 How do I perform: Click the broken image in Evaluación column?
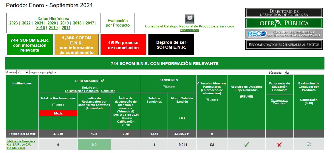[x=309, y=144]
